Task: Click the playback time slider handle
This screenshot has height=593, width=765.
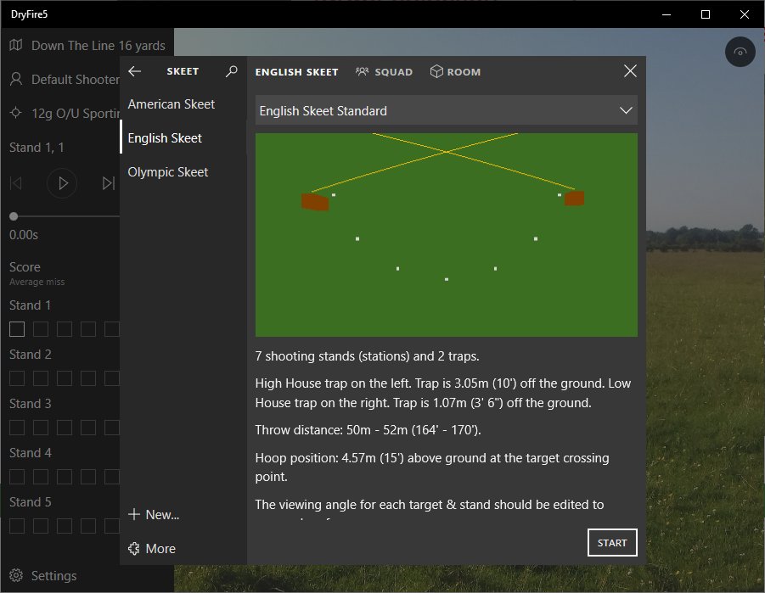Action: pos(14,217)
